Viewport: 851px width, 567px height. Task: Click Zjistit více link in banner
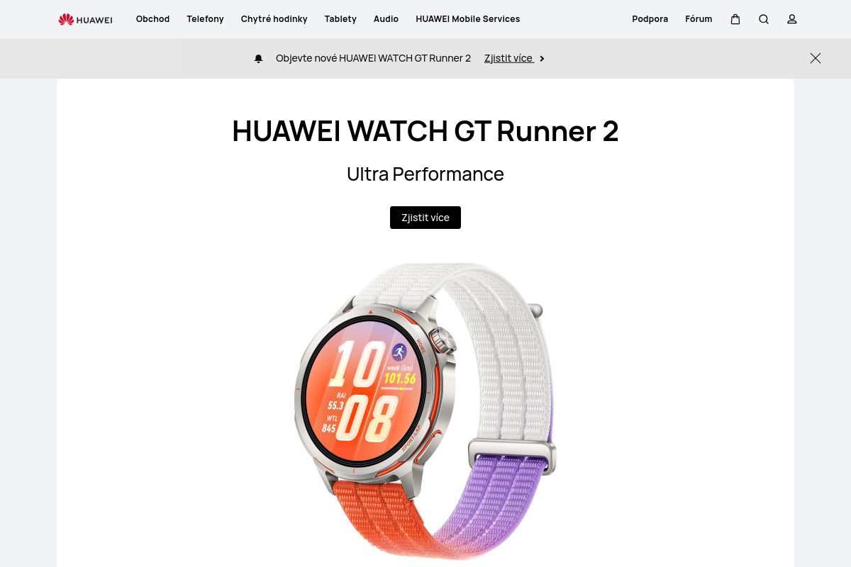point(508,58)
